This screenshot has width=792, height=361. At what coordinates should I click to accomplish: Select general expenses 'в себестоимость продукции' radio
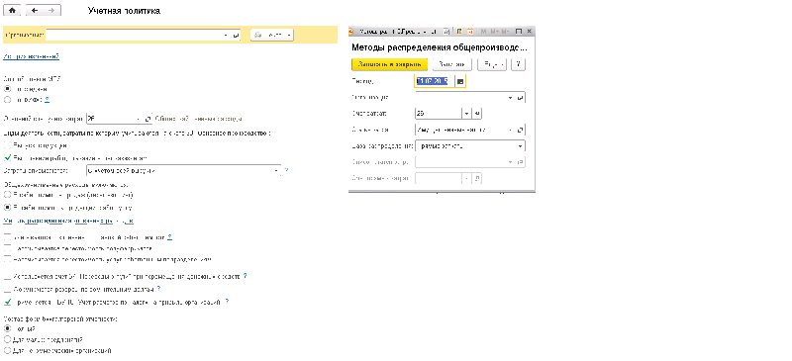pos(7,208)
